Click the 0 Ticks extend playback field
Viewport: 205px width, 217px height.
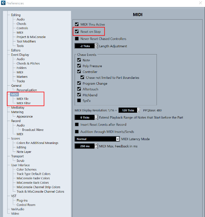coord(85,118)
